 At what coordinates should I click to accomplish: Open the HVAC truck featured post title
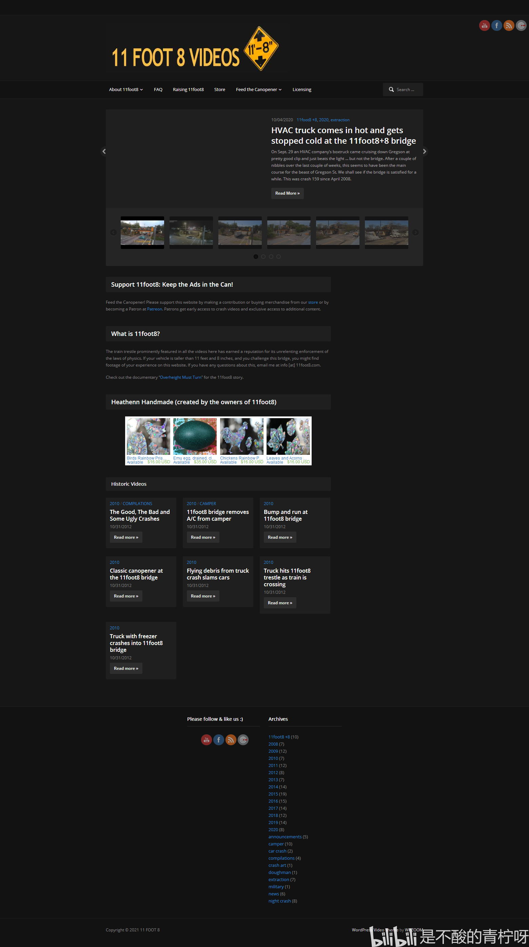point(344,136)
